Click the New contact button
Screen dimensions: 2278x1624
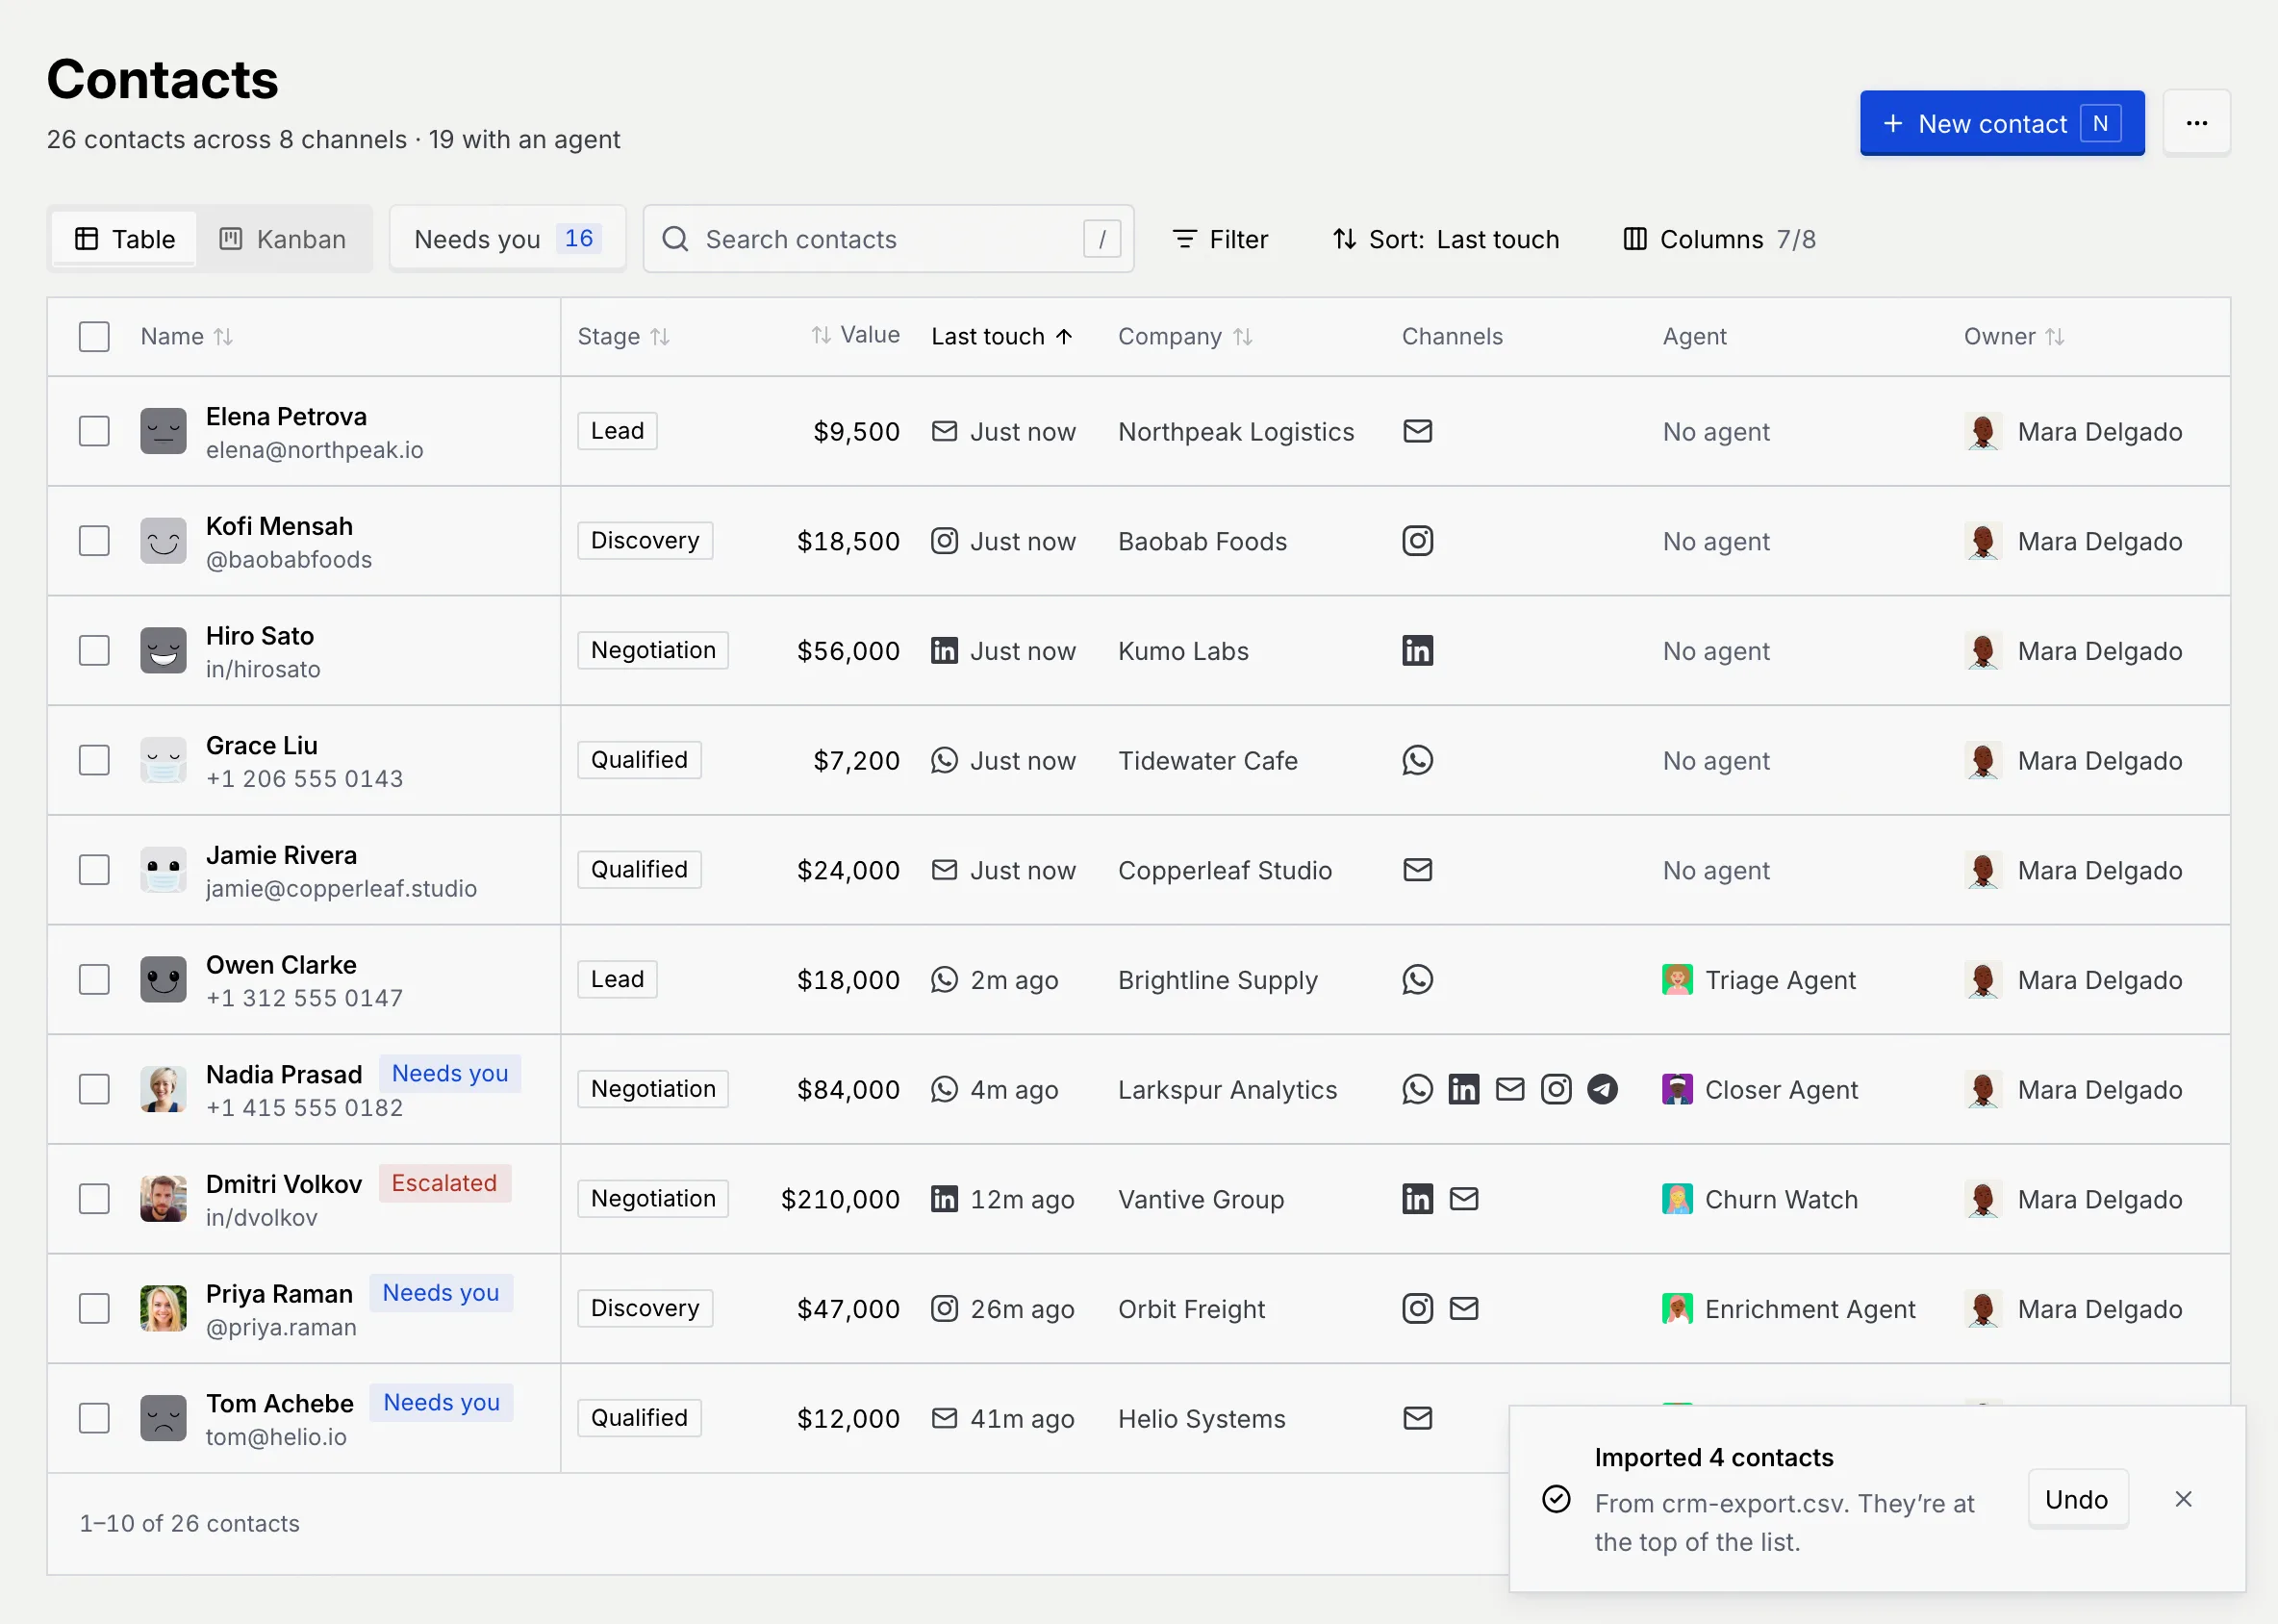point(2001,123)
